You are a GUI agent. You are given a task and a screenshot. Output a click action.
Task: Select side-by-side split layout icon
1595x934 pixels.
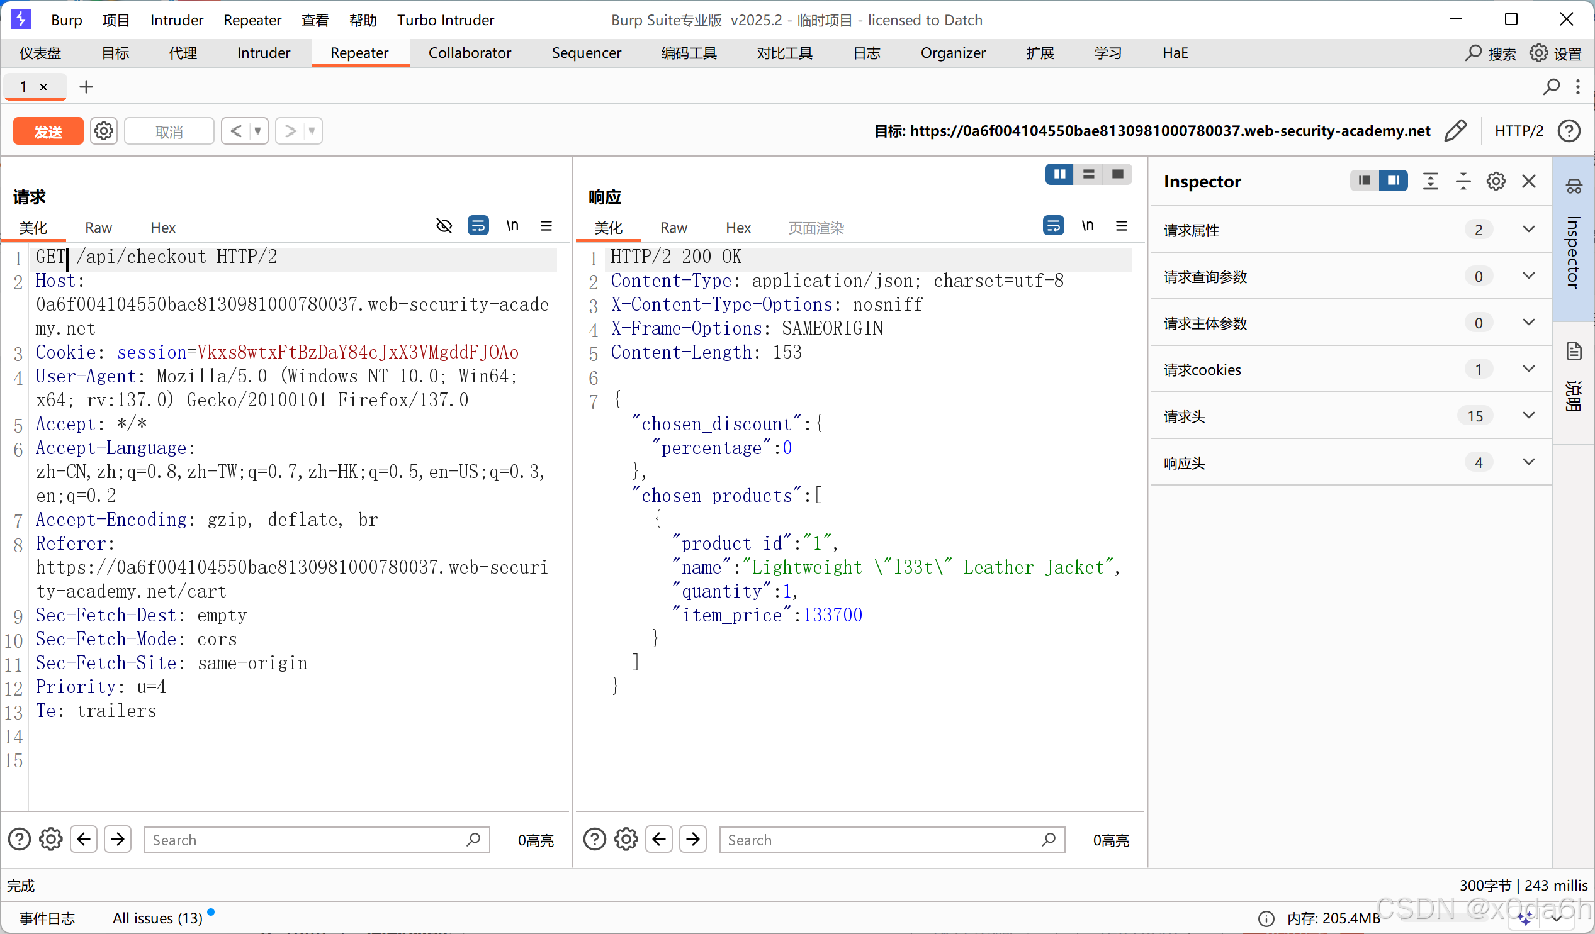point(1059,174)
